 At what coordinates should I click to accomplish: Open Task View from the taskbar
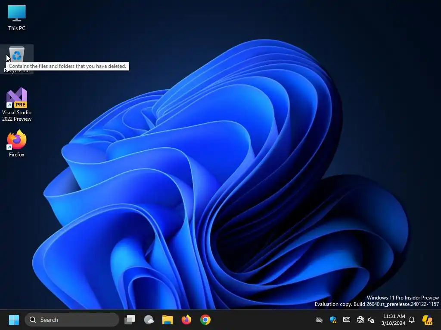[130, 320]
